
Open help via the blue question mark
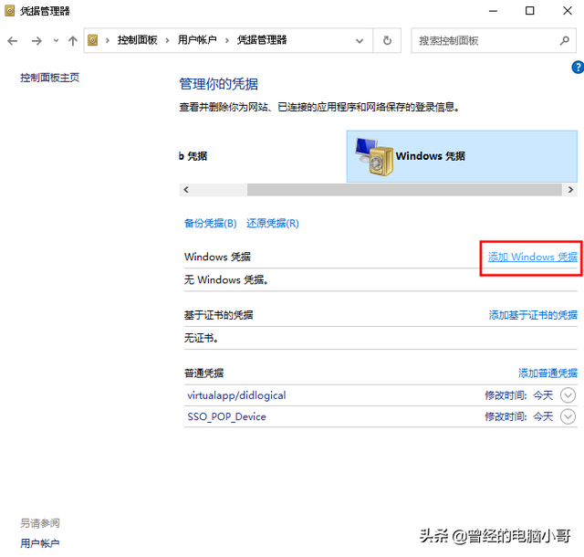click(578, 68)
